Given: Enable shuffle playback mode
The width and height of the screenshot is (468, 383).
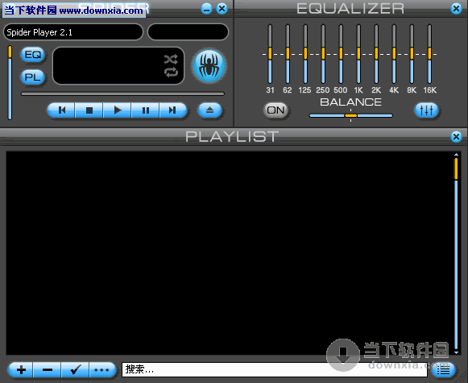Looking at the screenshot, I should 171,60.
